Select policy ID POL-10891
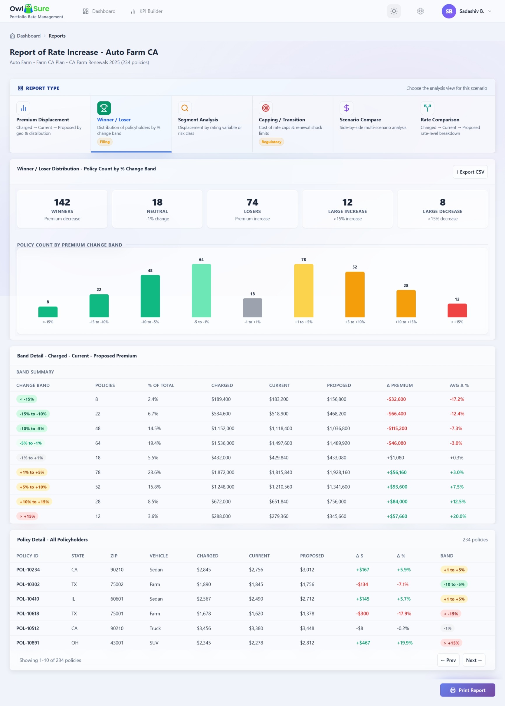 pos(28,643)
